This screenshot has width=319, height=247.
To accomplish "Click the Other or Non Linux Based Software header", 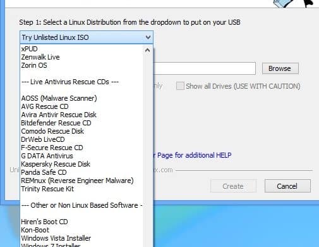I will coord(81,205).
